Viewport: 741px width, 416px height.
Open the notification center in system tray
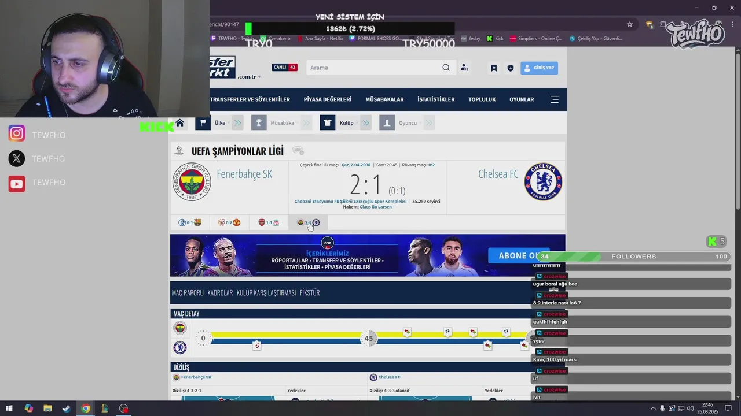[x=728, y=408]
